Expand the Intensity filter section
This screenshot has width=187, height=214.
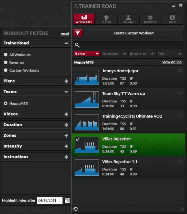point(66,146)
